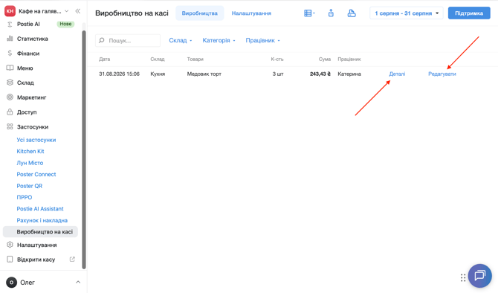Open Рахунок і накладна app
Viewport: 498px width, 293px height.
pyautogui.click(x=42, y=220)
